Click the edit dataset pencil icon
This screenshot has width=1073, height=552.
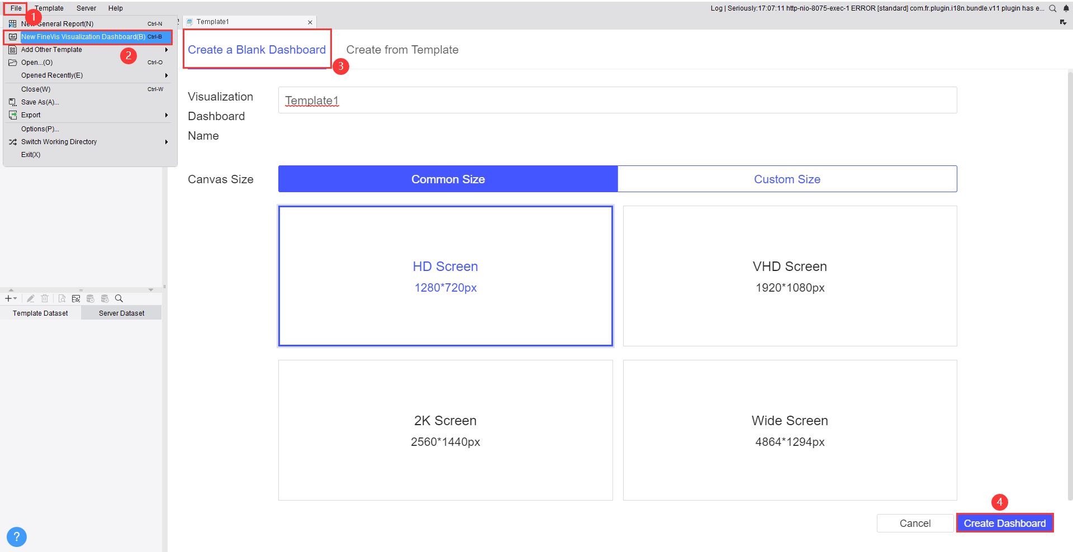pos(31,298)
